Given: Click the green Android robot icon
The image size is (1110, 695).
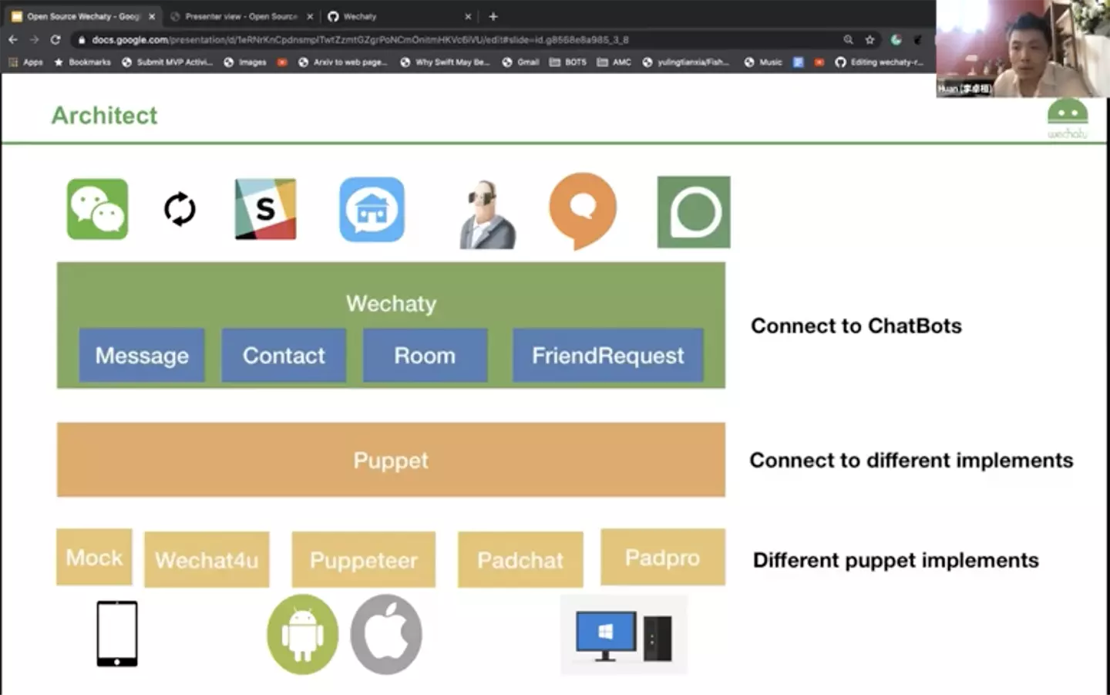Looking at the screenshot, I should [x=302, y=634].
